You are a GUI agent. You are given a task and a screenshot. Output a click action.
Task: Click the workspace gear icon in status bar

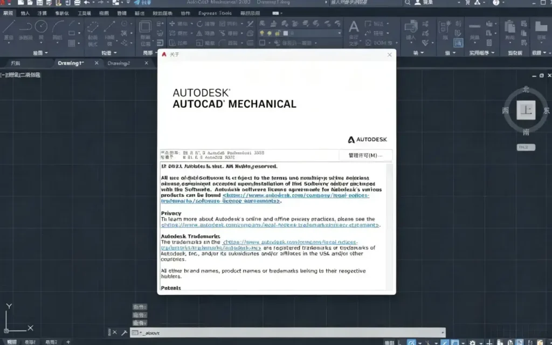tap(472, 342)
